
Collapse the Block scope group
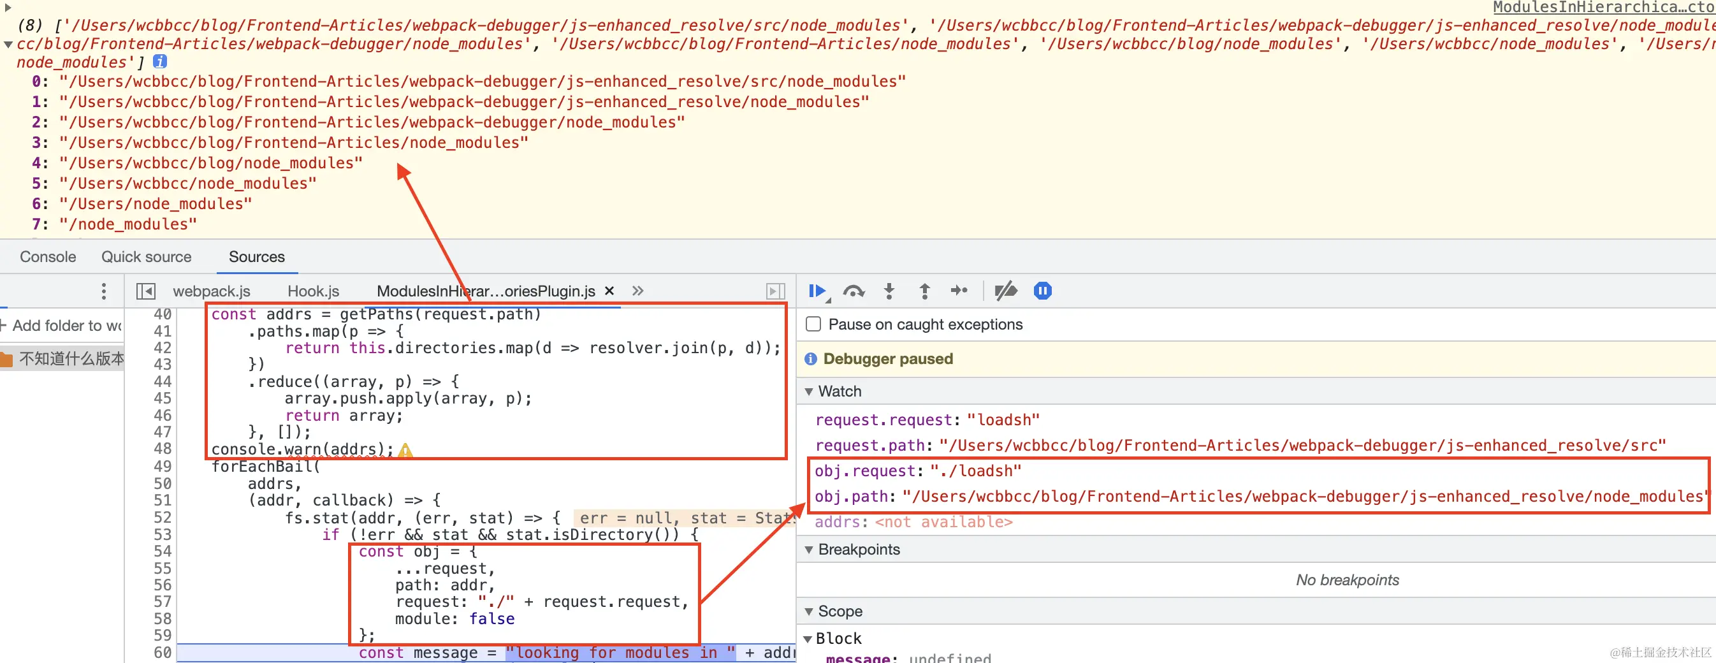click(x=808, y=639)
